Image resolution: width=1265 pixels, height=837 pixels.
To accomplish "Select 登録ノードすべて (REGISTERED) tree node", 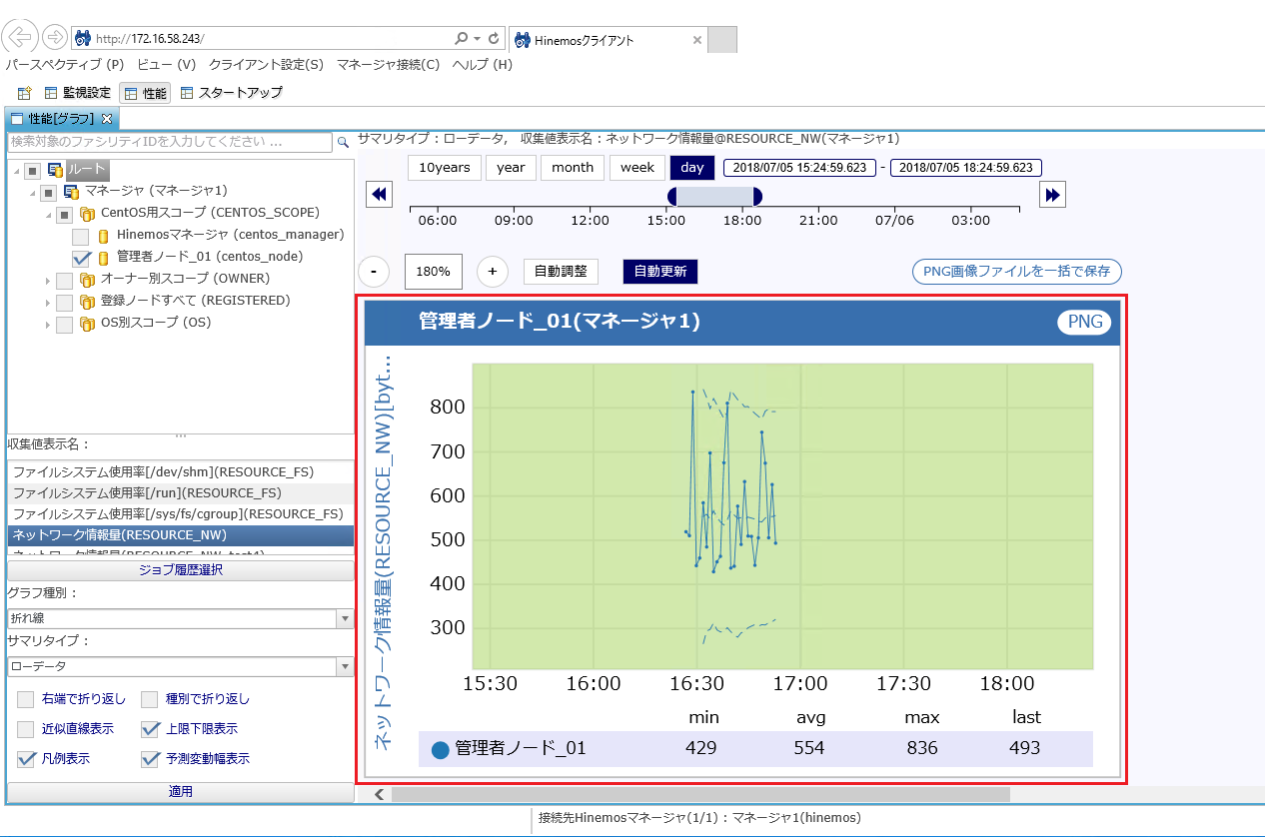I will click(195, 301).
